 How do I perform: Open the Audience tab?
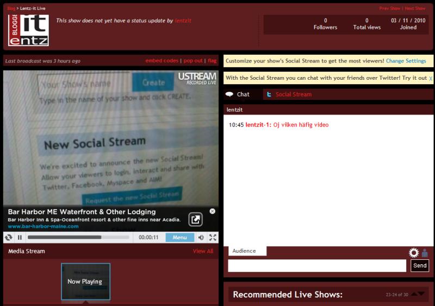point(244,251)
